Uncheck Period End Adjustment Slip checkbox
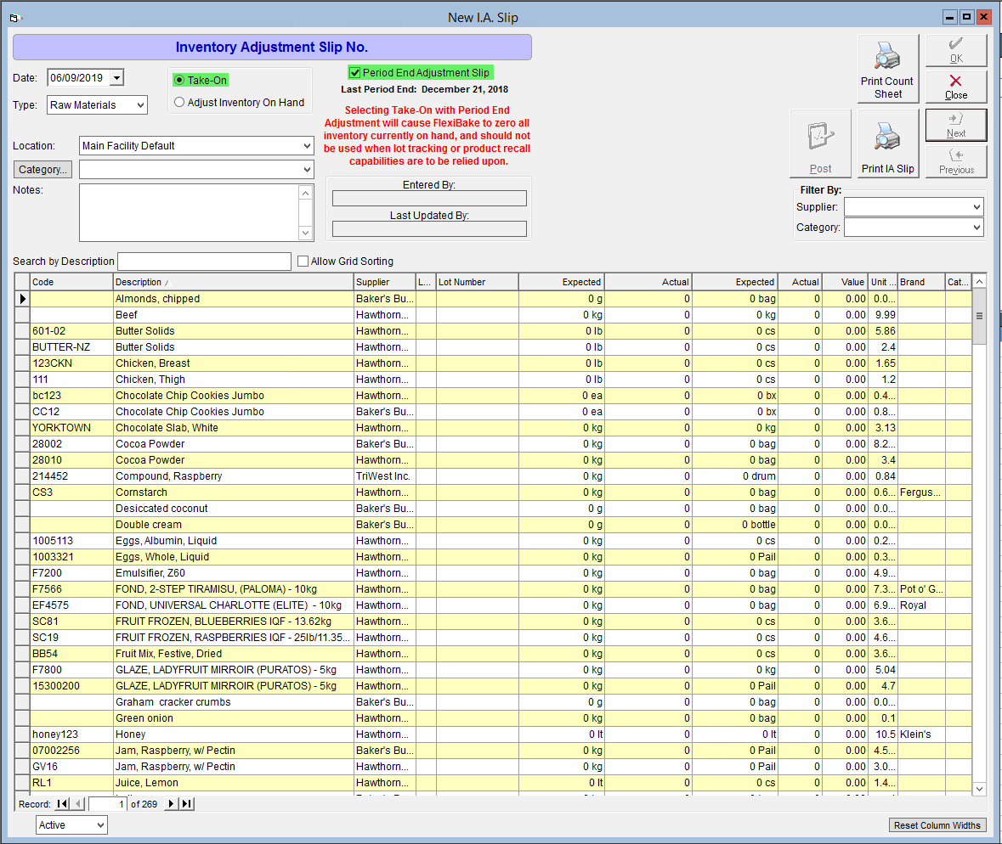The image size is (1002, 844). tap(355, 73)
